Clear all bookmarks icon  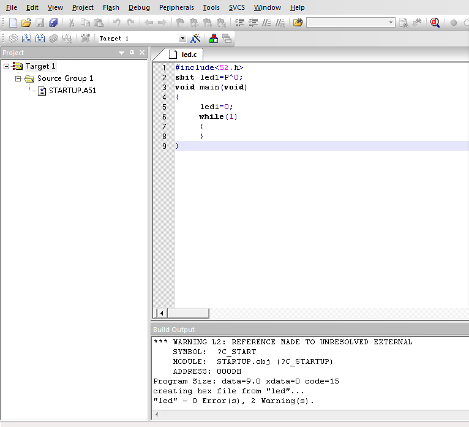[221, 23]
